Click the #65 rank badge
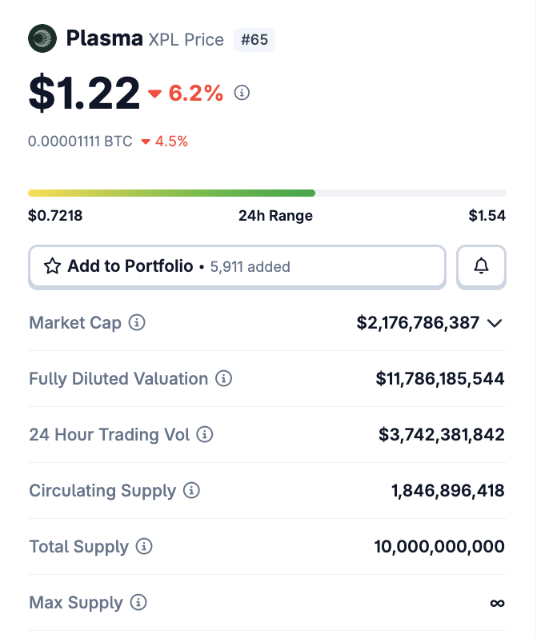541x638 pixels. tap(254, 39)
